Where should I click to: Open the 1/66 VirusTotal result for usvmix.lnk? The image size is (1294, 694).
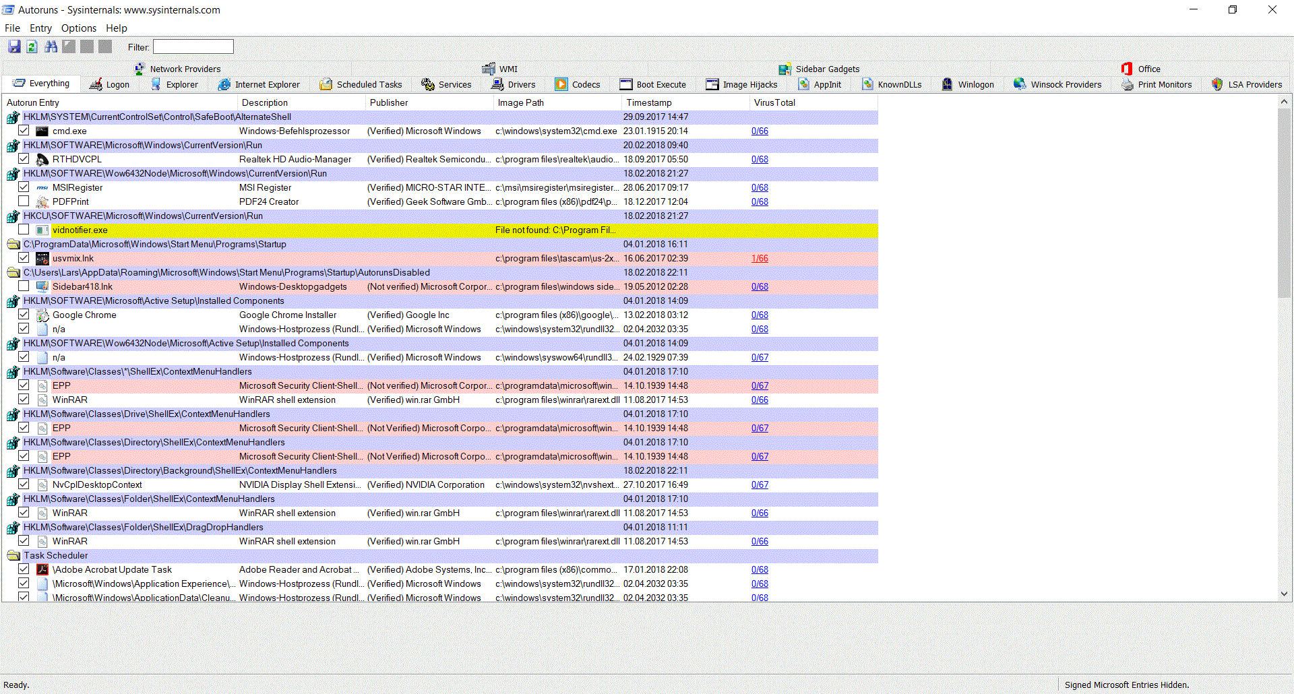(x=760, y=258)
